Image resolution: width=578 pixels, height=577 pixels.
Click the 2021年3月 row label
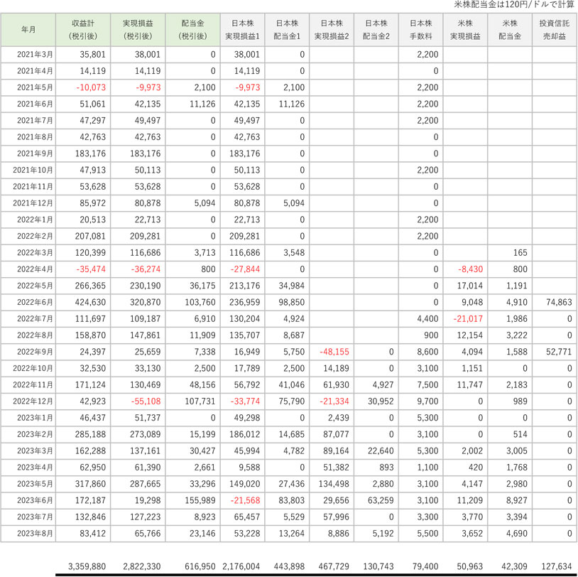(28, 55)
